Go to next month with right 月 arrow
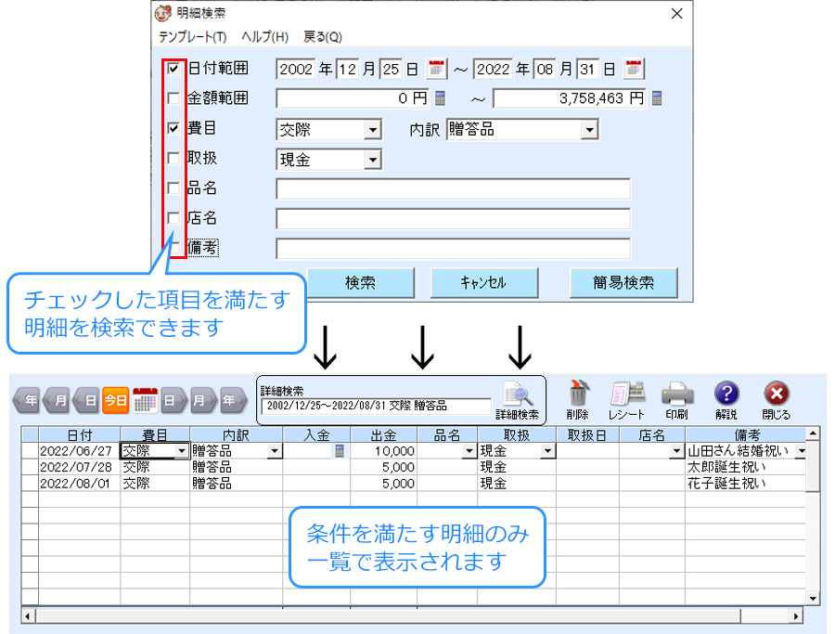 coord(203,401)
